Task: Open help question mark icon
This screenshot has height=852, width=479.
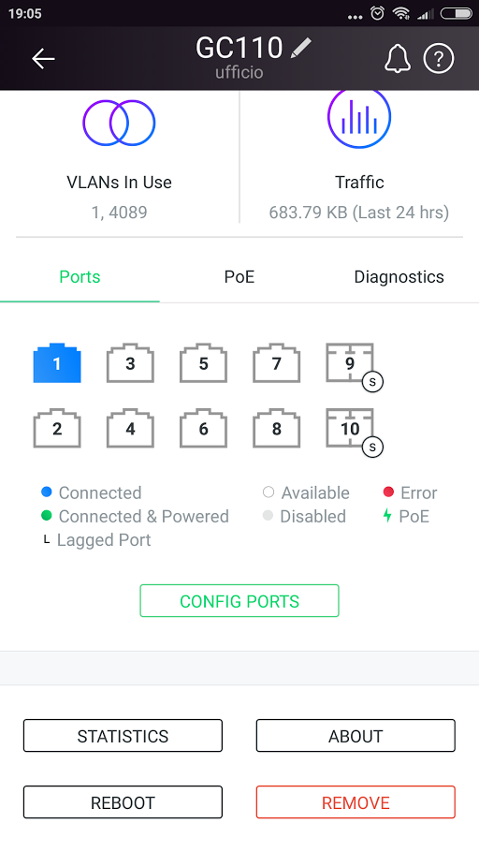Action: click(x=438, y=58)
